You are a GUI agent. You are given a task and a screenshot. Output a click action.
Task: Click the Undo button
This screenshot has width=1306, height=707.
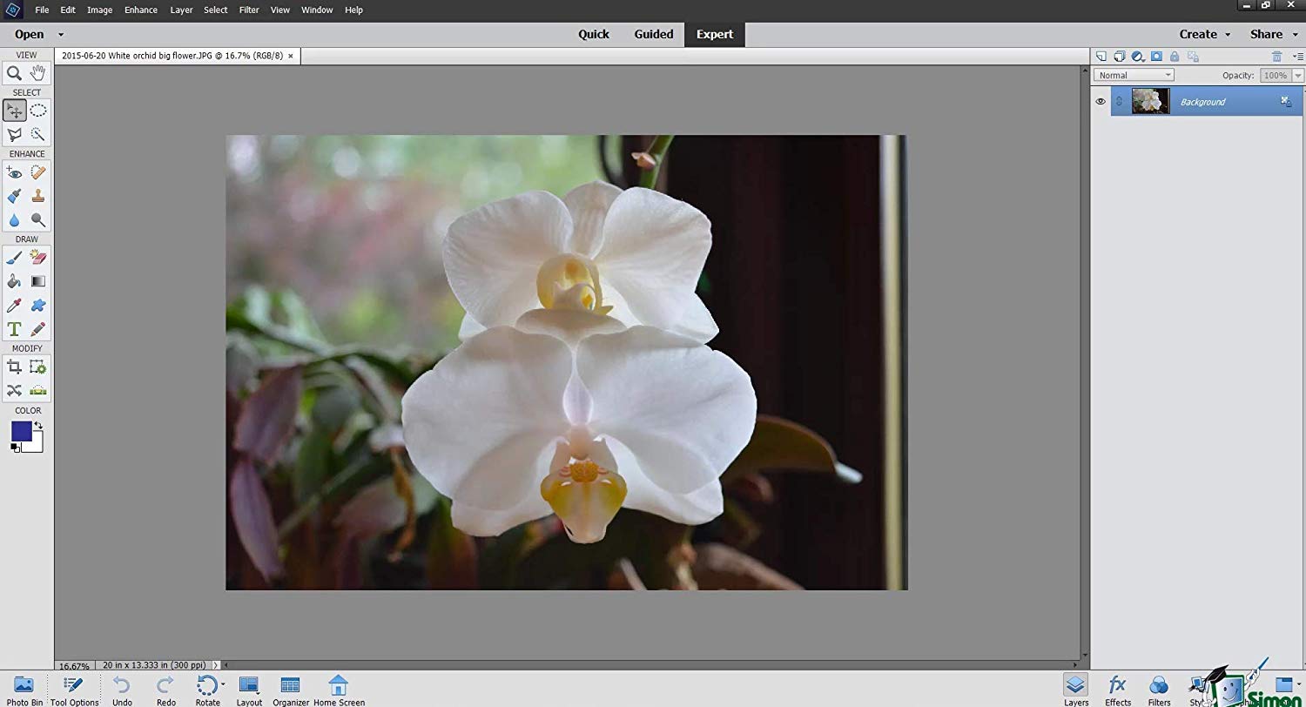tap(122, 690)
